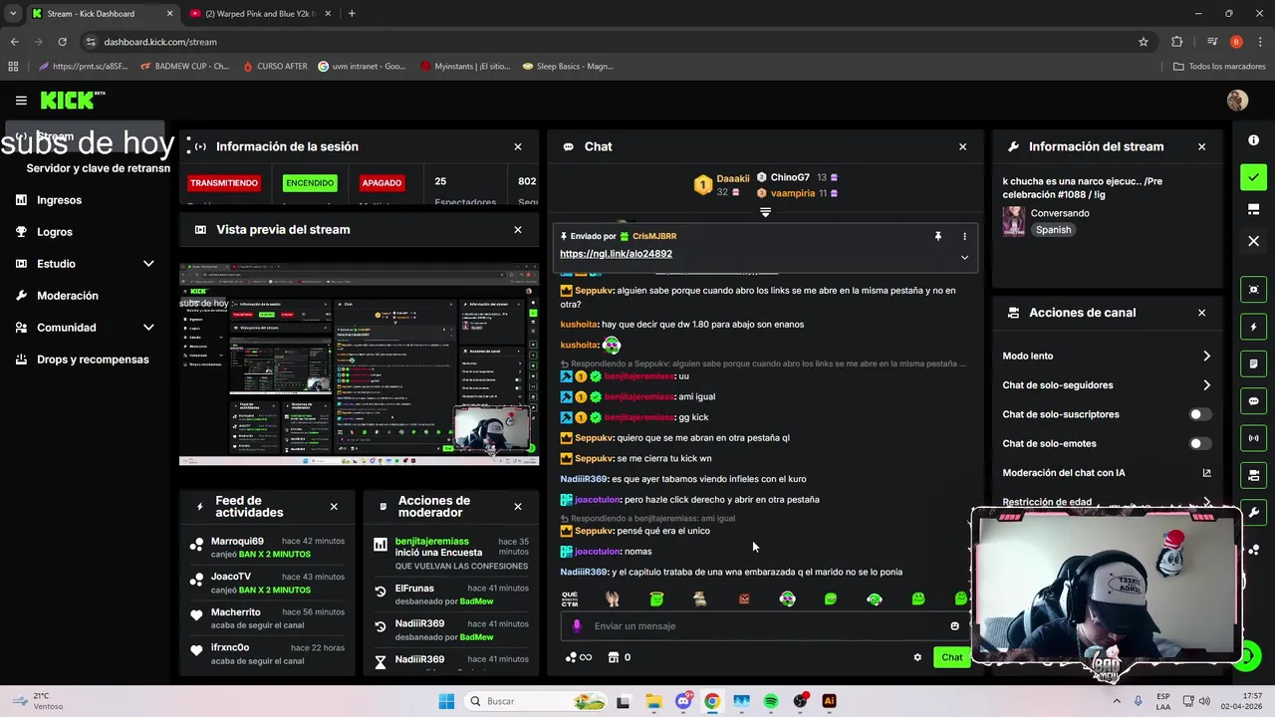Open the Chrome tab list dropdown
This screenshot has height=717, width=1275.
(x=13, y=14)
